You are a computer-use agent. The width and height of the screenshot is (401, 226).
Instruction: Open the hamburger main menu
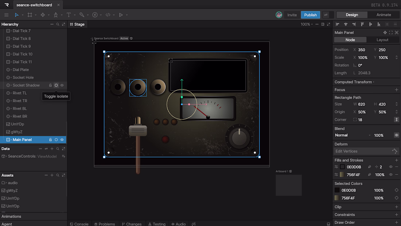click(7, 15)
